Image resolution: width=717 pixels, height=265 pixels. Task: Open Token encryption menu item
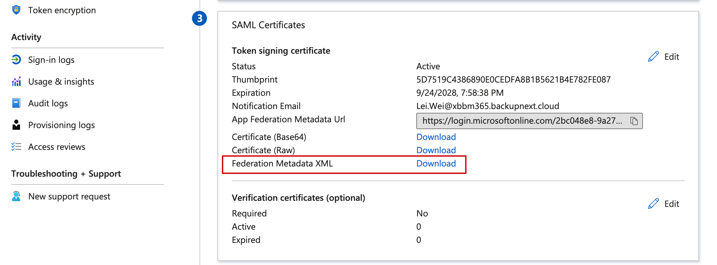pyautogui.click(x=62, y=10)
